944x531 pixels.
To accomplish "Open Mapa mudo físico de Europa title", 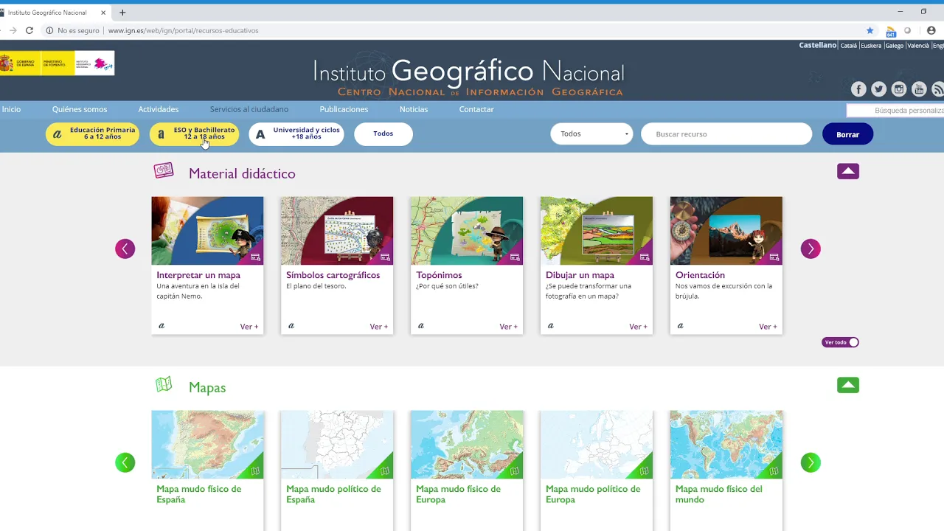I will (458, 494).
